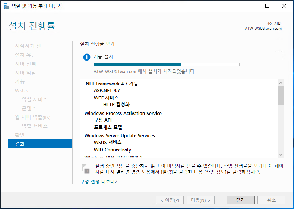This screenshot has height=209, width=294.
Task: Select the 기능 step in sidebar
Action: pyautogui.click(x=20, y=81)
